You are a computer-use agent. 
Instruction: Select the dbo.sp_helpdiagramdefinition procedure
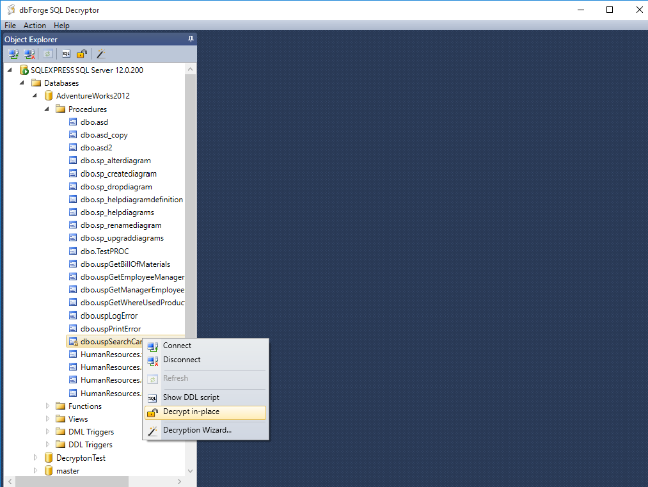[x=132, y=200]
